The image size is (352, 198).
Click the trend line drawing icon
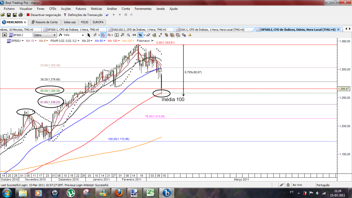[160, 35]
